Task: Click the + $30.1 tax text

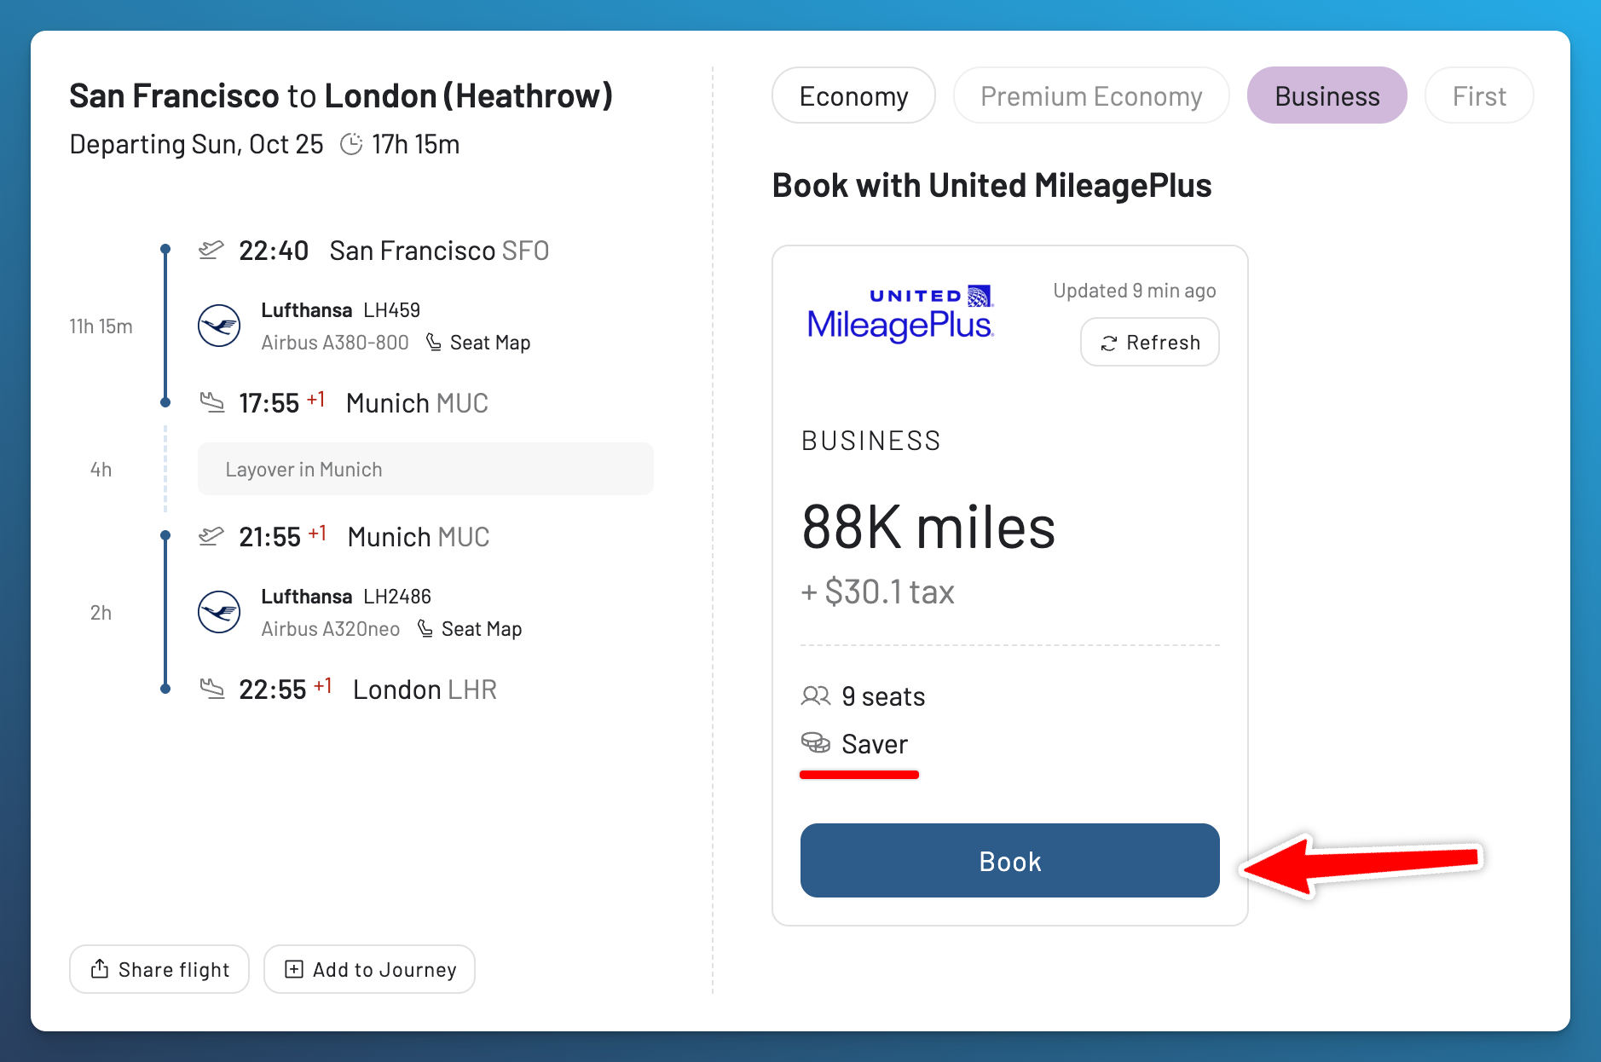Action: [x=877, y=592]
